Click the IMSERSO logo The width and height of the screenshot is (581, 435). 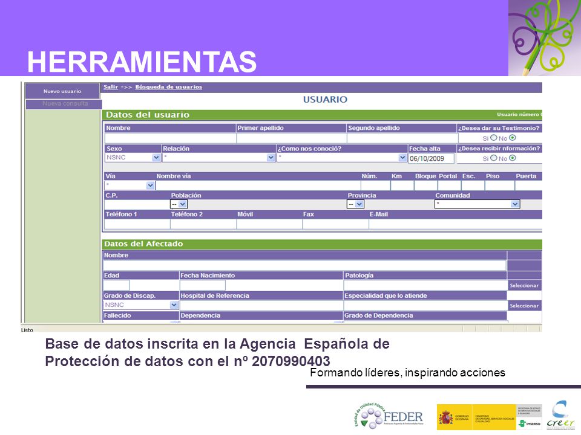point(529,423)
